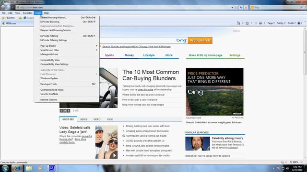Open Developer Tools from menu
The width and height of the screenshot is (307, 172).
(x=67, y=84)
